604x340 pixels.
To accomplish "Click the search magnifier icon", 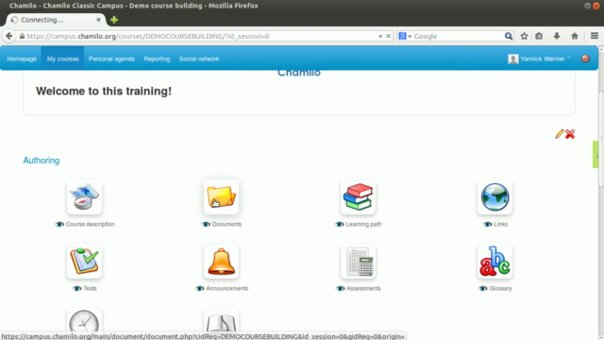I will click(509, 36).
